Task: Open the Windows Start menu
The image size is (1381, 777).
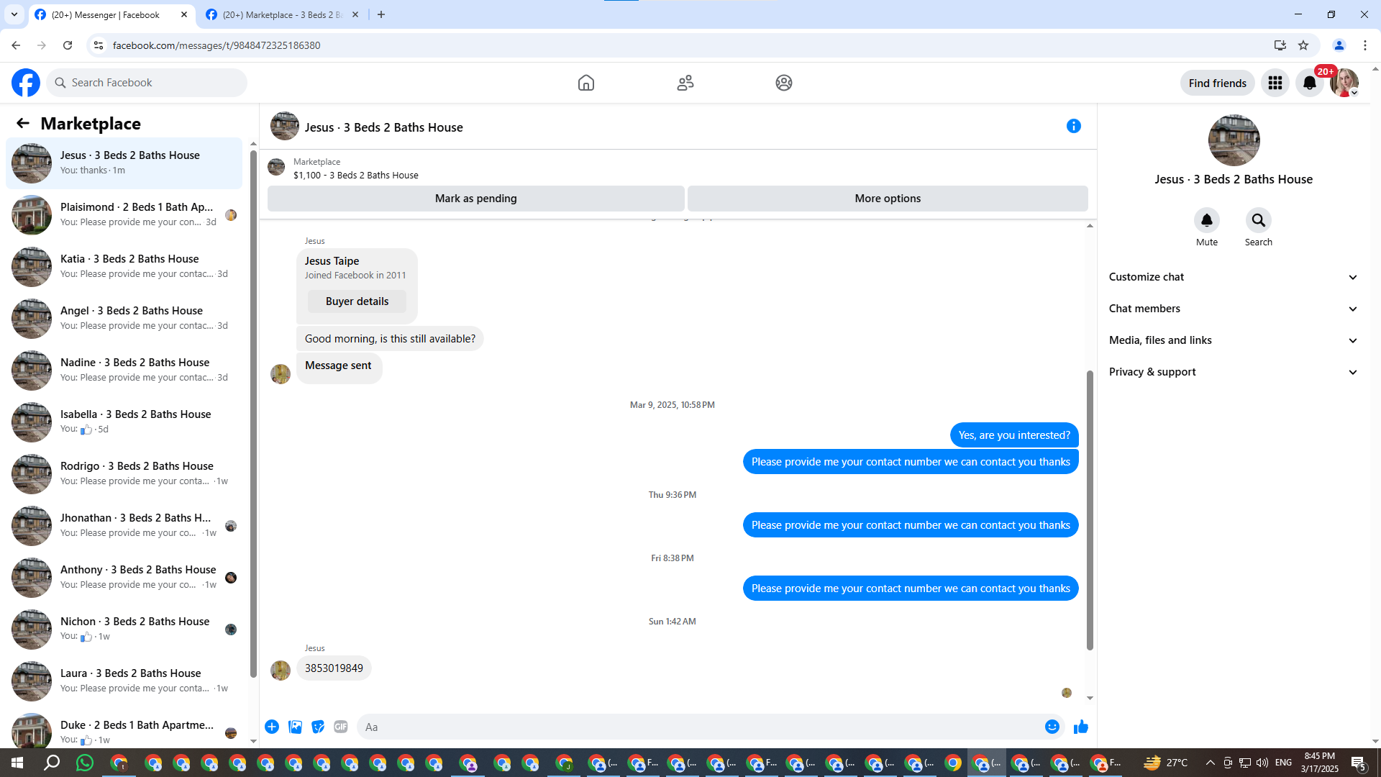Action: click(17, 763)
